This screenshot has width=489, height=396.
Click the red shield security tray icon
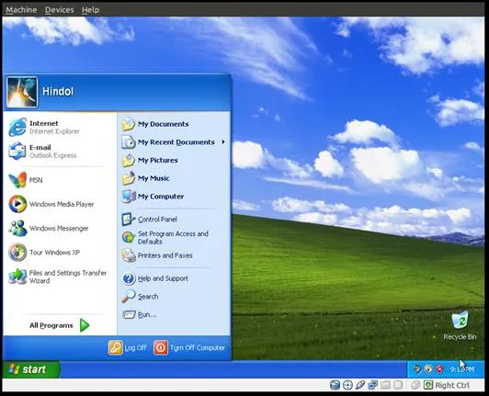click(x=439, y=369)
